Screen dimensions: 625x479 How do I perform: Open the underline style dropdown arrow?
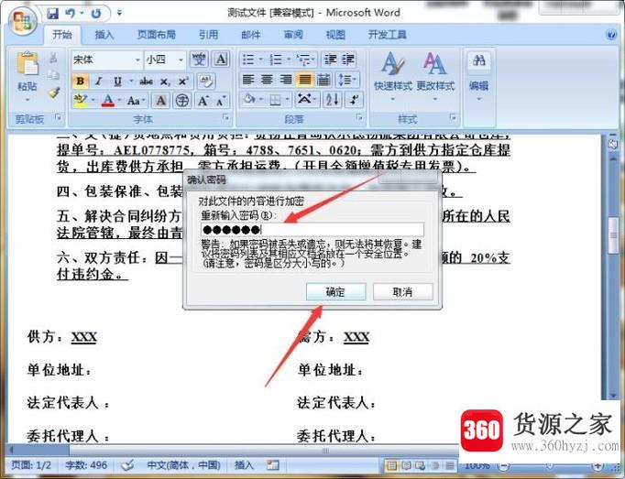(130, 82)
